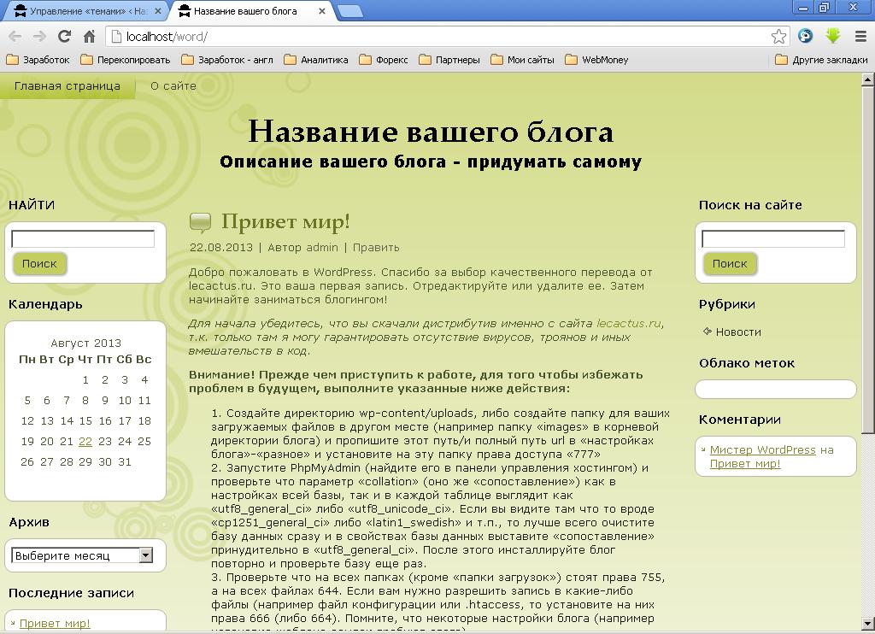
Task: Go forward with the browser forward arrow
Action: pos(39,37)
